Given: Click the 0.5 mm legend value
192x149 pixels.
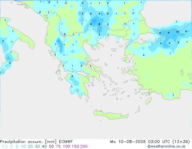Looking at the screenshot, I should click(5, 147).
